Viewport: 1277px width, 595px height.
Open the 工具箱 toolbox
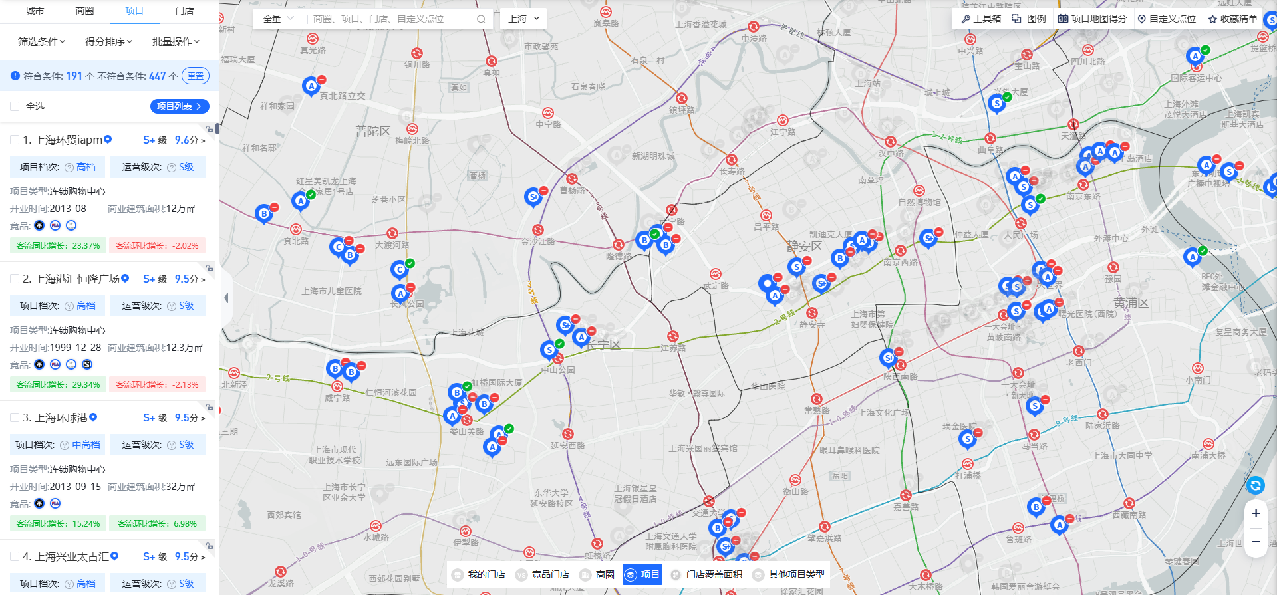pyautogui.click(x=981, y=19)
